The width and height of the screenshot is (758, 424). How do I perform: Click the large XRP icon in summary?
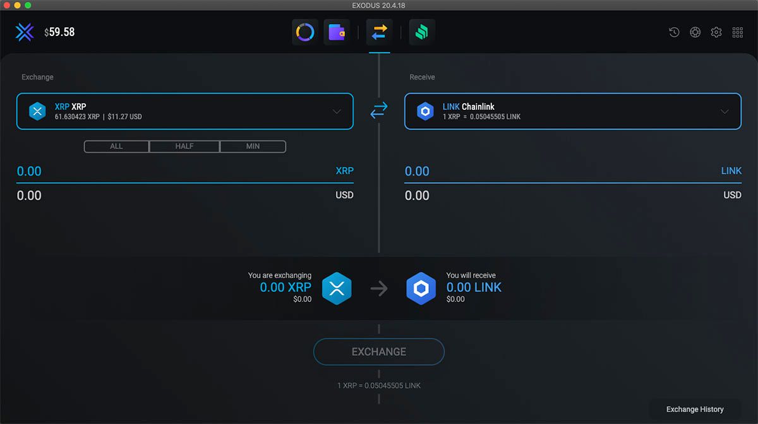click(x=337, y=289)
